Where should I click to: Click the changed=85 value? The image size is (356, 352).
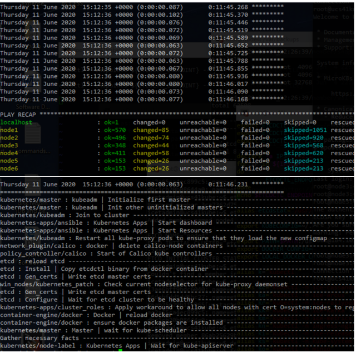click(x=151, y=130)
